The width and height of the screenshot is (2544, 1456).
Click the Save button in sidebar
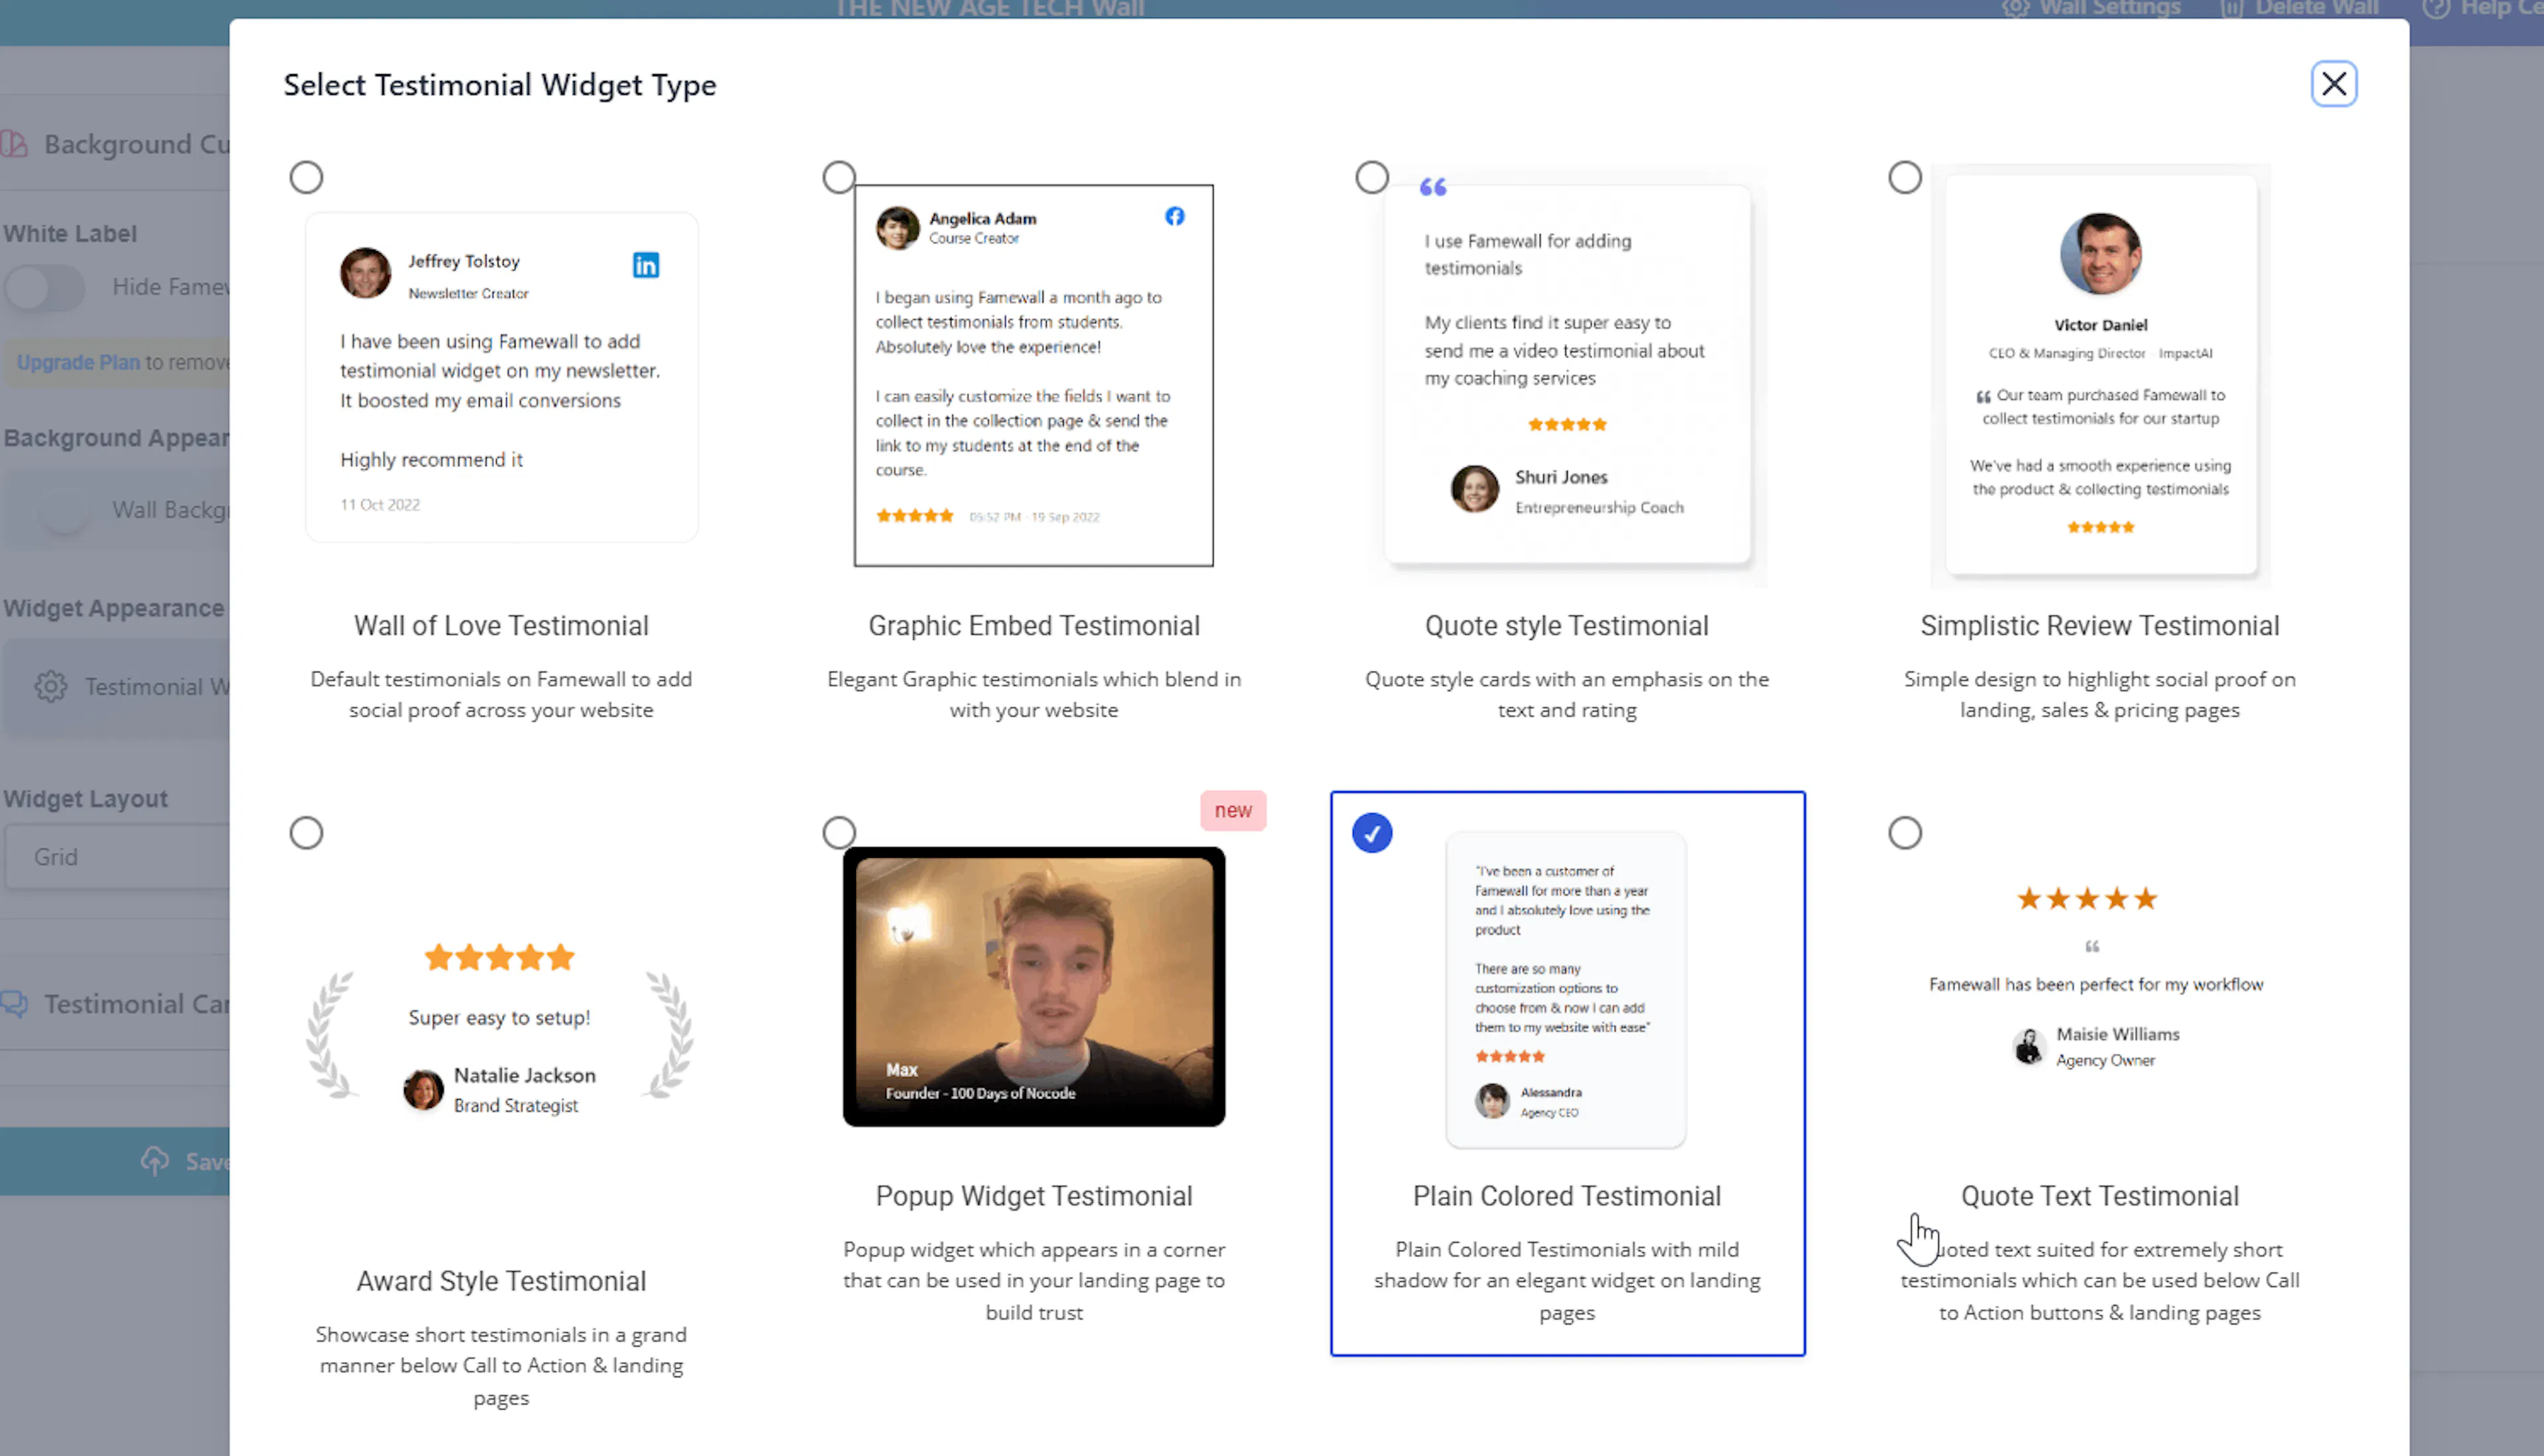pyautogui.click(x=115, y=1161)
